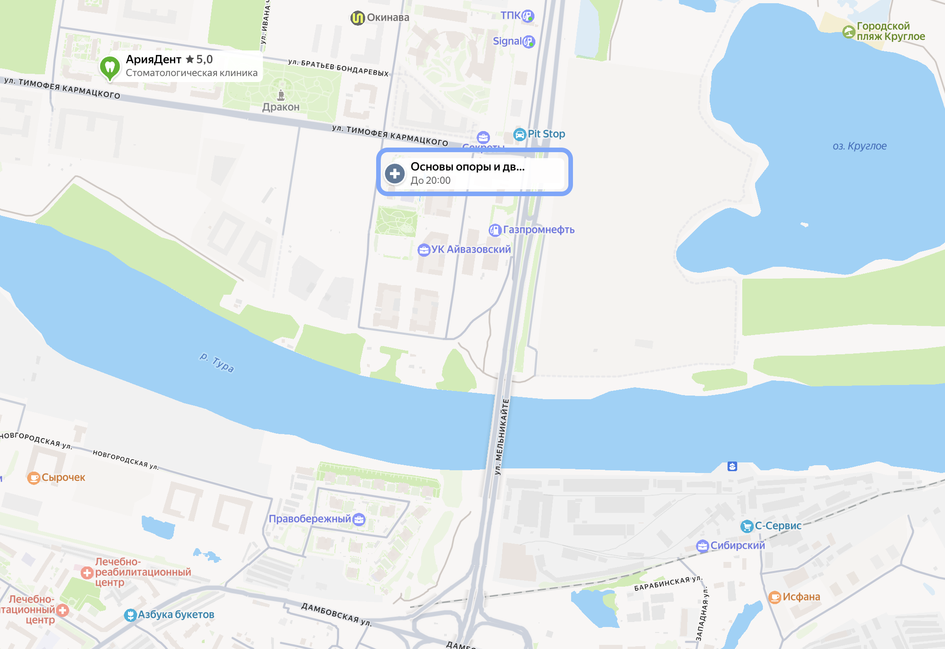Screen dimensions: 945x649
Task: Open the Signal parking marker
Action: 529,42
